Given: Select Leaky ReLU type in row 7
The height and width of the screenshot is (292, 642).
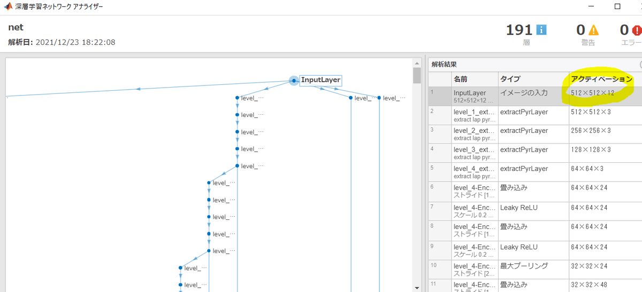Looking at the screenshot, I should pos(533,211).
